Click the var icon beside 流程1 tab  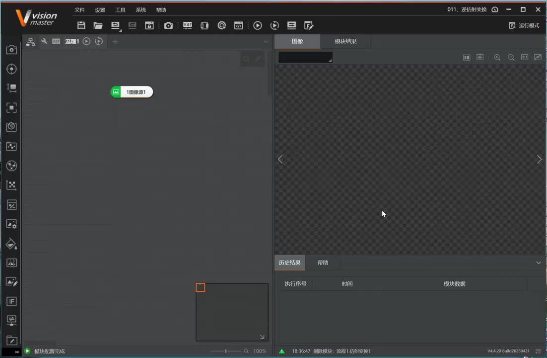56,41
